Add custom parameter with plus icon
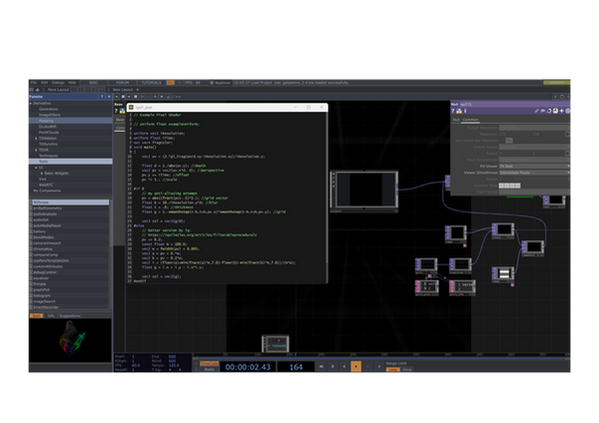This screenshot has width=599, height=423. point(561,111)
